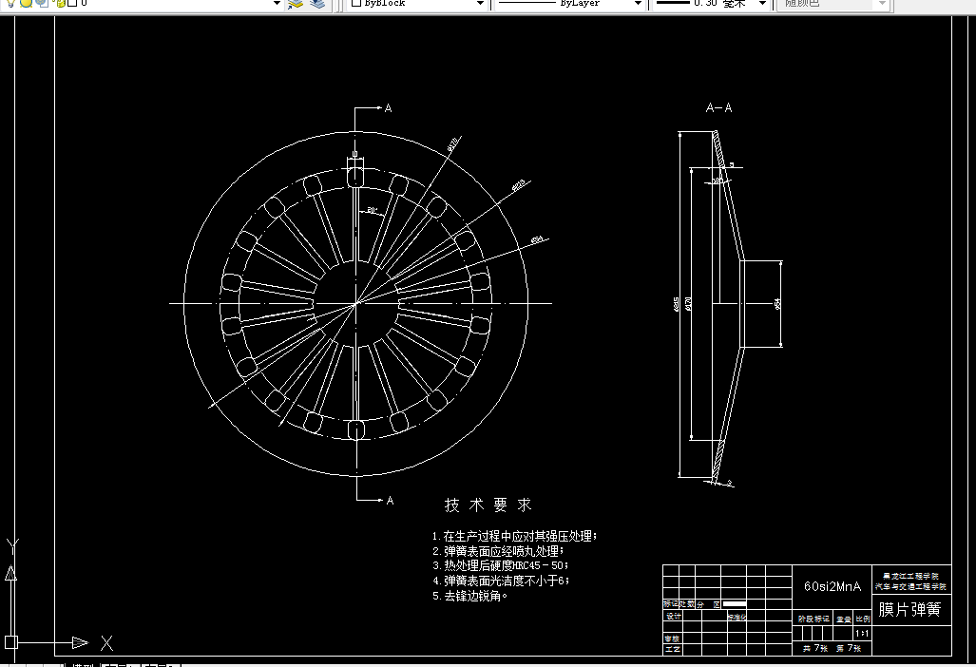Click the 共 7张 sheet count text
This screenshot has height=667, width=976.
(x=815, y=648)
